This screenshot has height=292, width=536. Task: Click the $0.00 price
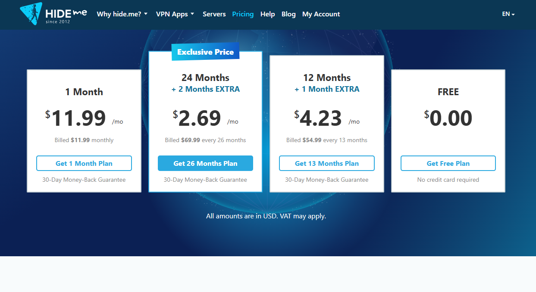[x=448, y=118]
